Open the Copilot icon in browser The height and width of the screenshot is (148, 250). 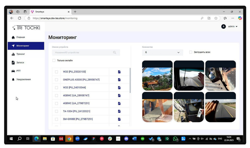pyautogui.click(x=240, y=18)
